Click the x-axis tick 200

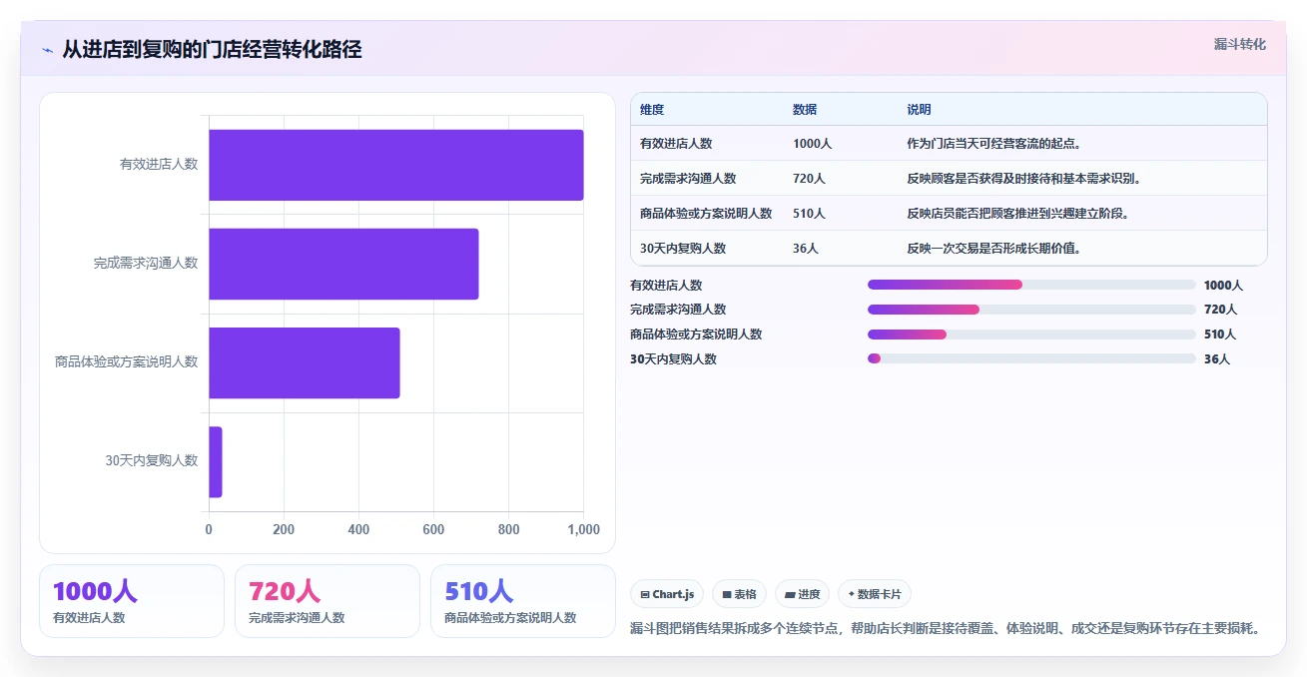tap(284, 529)
